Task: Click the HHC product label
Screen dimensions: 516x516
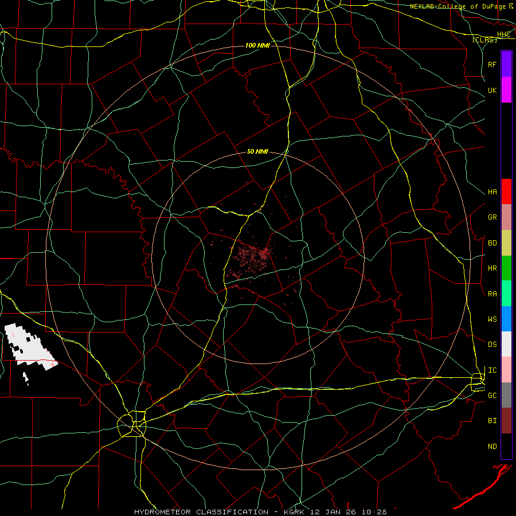Action: click(x=503, y=34)
